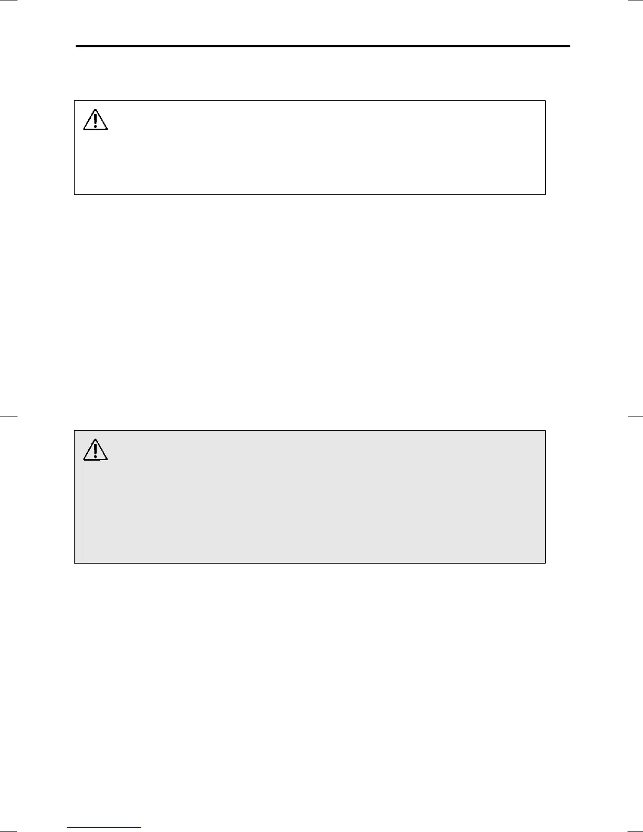This screenshot has width=643, height=832.
Task: Click the right end of the header rule
Action: [567, 46]
